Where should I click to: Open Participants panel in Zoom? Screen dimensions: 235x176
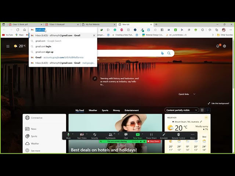[x=111, y=136]
